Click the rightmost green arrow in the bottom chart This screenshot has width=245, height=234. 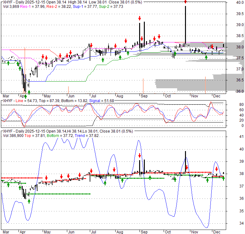point(224,178)
